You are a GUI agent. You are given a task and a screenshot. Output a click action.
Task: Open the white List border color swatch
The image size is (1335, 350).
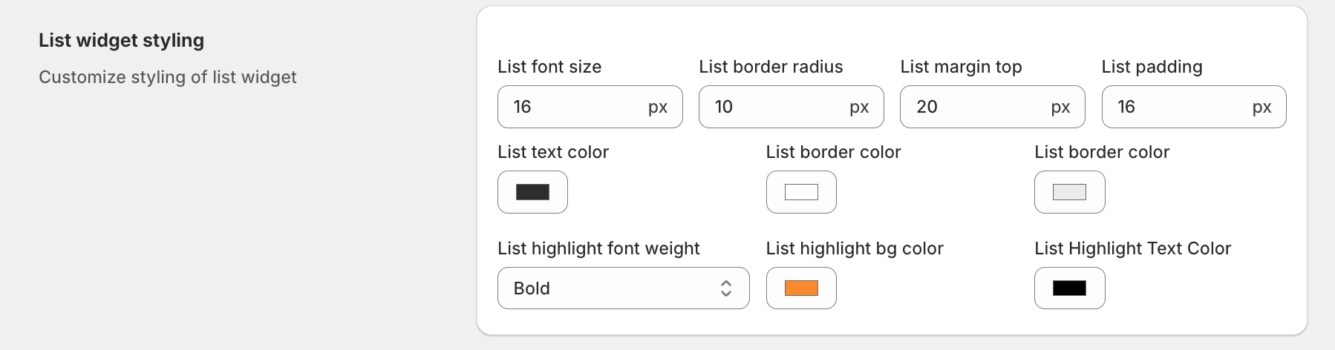801,192
